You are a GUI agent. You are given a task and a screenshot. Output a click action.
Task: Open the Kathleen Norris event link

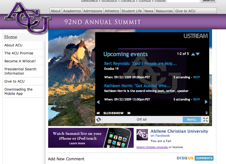click(137, 86)
